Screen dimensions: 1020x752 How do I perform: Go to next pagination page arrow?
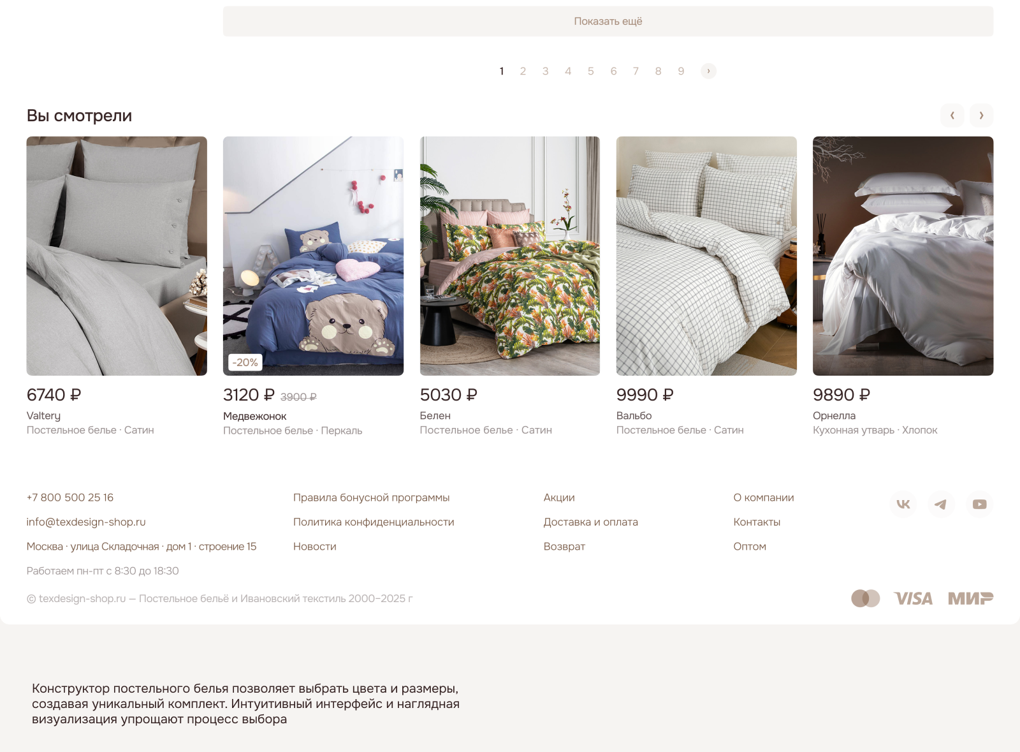point(708,71)
